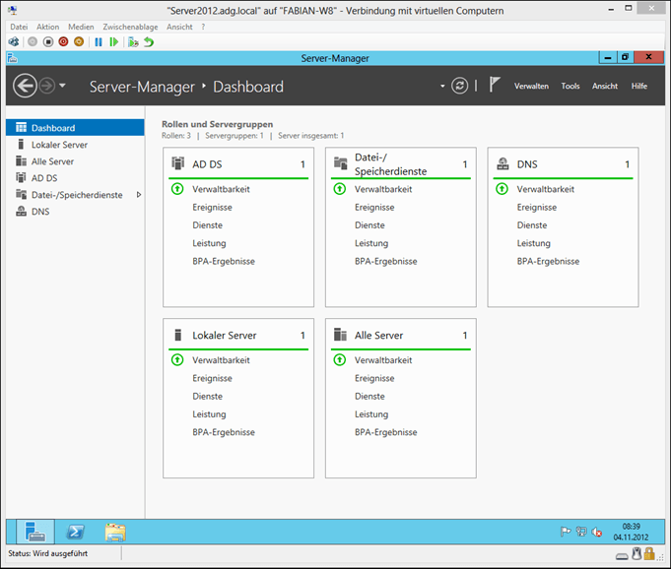The width and height of the screenshot is (671, 569).
Task: Click Action Center flag in tray
Action: tap(566, 532)
